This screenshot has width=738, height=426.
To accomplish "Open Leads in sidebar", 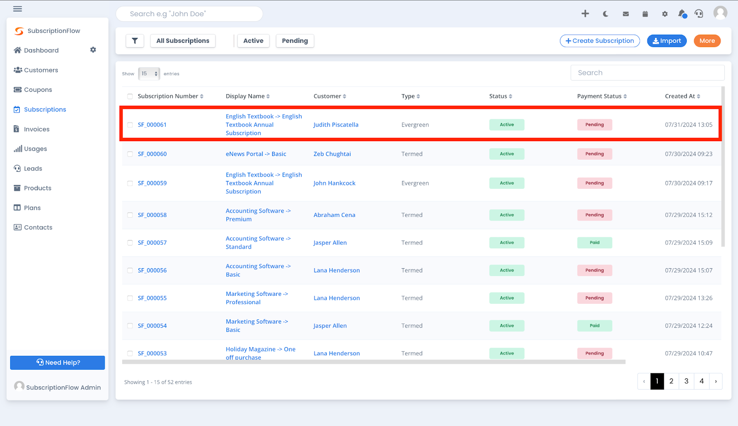I will tap(28, 168).
